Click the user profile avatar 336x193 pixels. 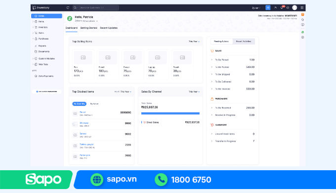pyautogui.click(x=294, y=8)
